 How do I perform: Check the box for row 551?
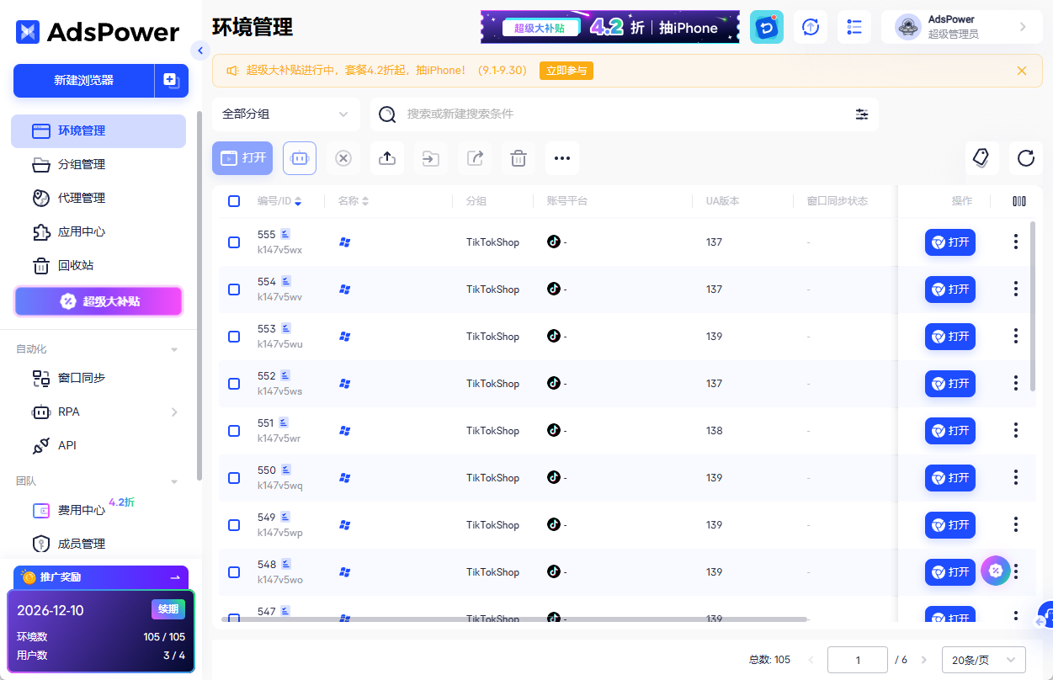coord(234,431)
